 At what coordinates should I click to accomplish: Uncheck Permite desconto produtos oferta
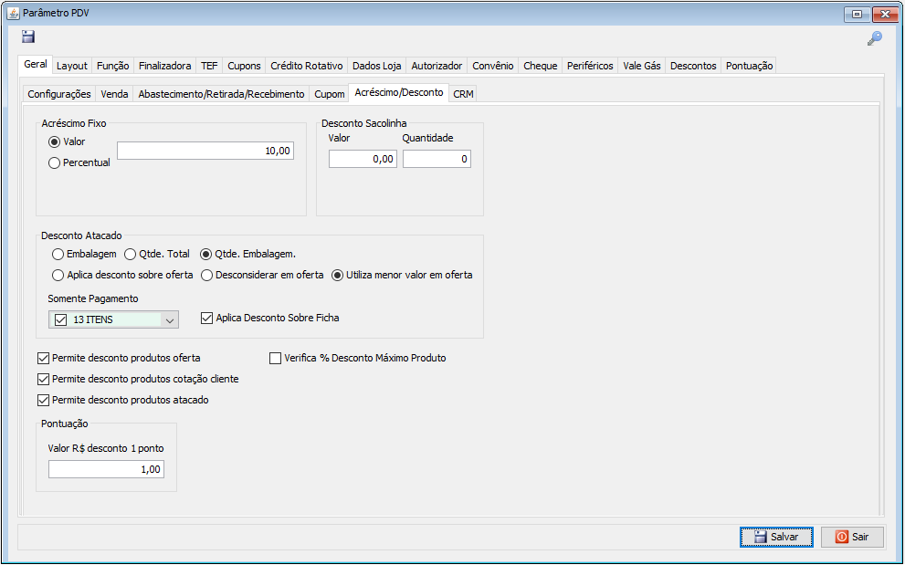(x=43, y=359)
